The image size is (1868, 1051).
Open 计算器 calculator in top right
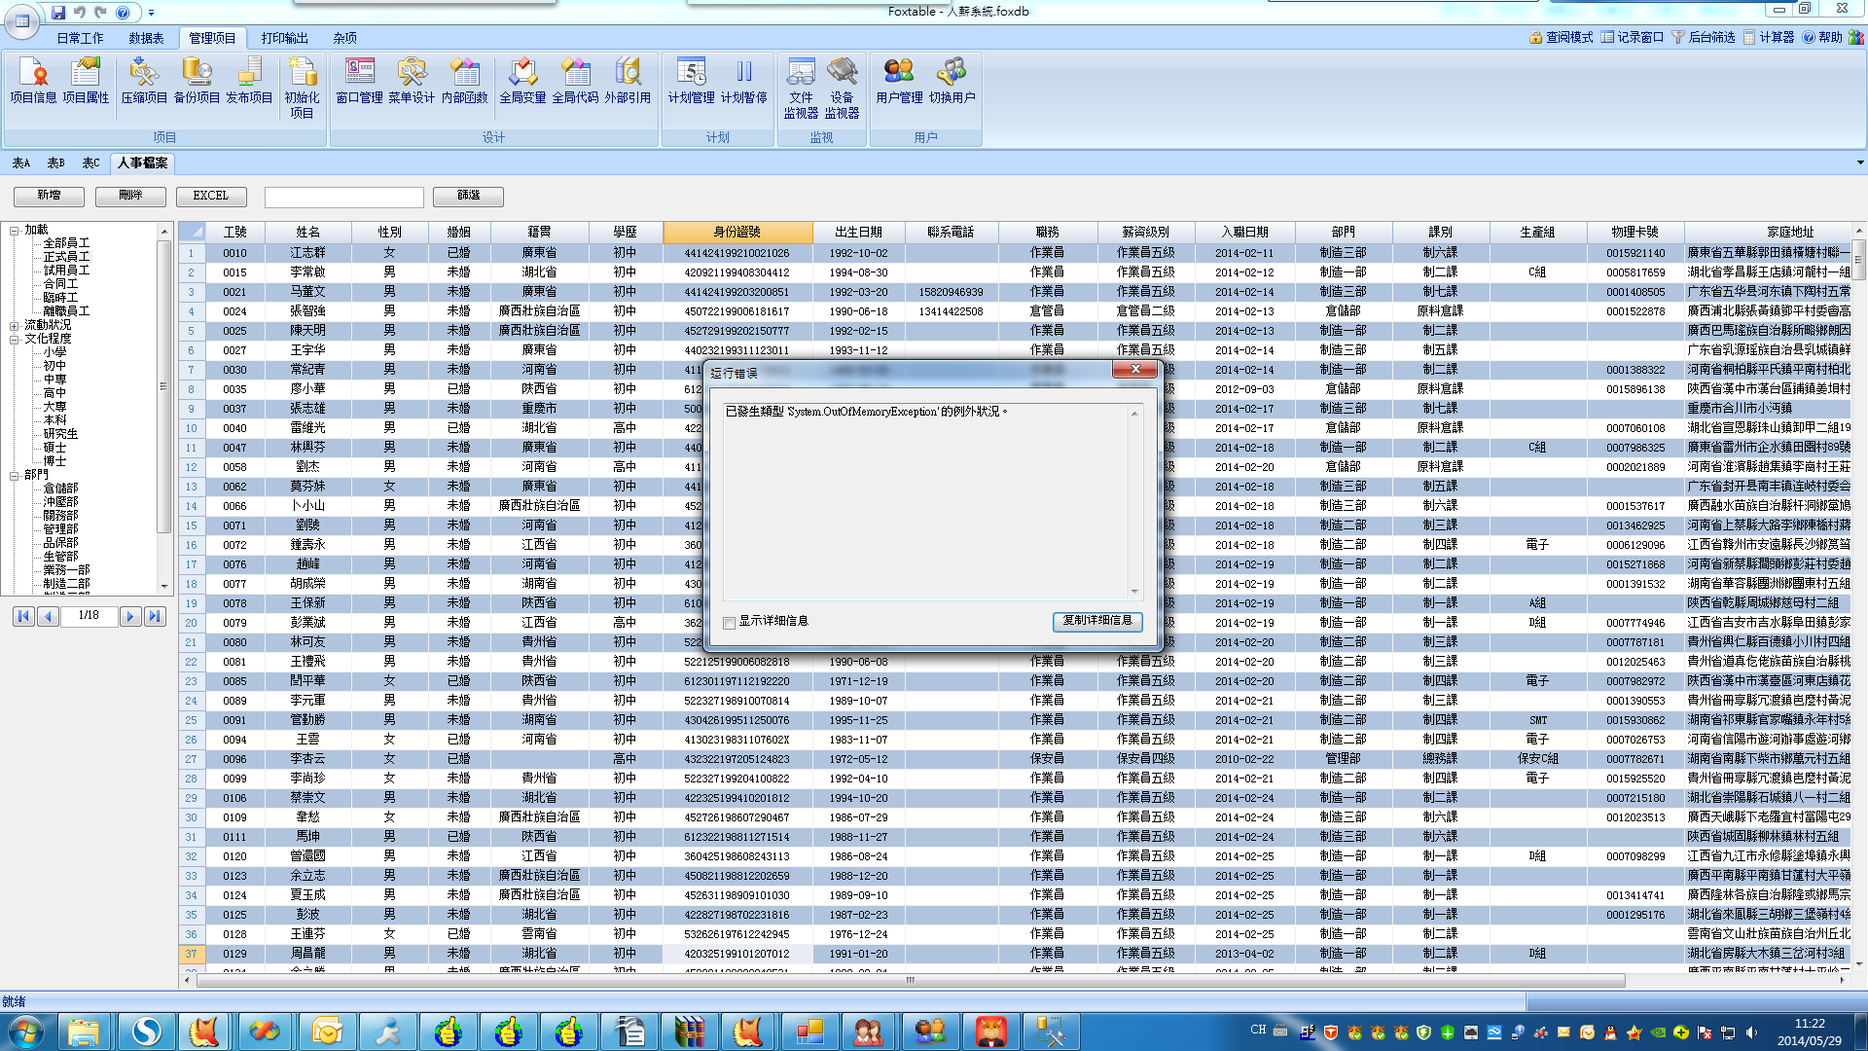click(1768, 37)
